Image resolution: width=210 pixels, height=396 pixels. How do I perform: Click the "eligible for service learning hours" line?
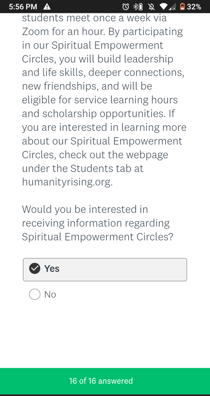tap(100, 100)
